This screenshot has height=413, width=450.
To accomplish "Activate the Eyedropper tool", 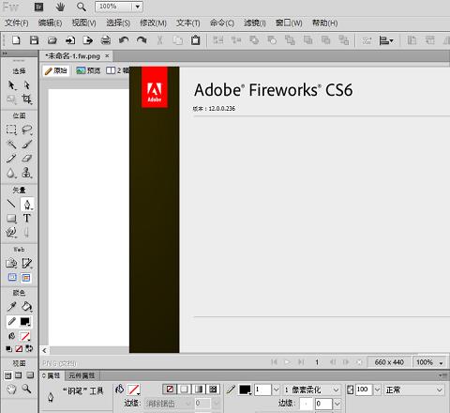I will 11,307.
